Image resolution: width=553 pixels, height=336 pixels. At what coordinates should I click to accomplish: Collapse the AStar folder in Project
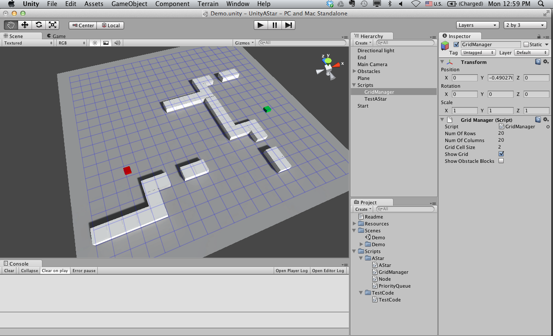[x=361, y=258]
